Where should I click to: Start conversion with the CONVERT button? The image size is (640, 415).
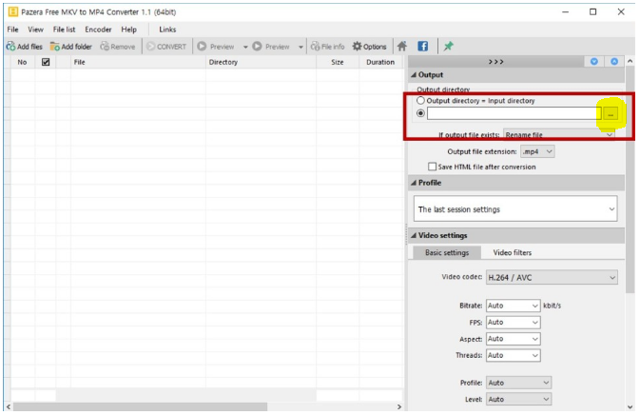pyautogui.click(x=166, y=47)
